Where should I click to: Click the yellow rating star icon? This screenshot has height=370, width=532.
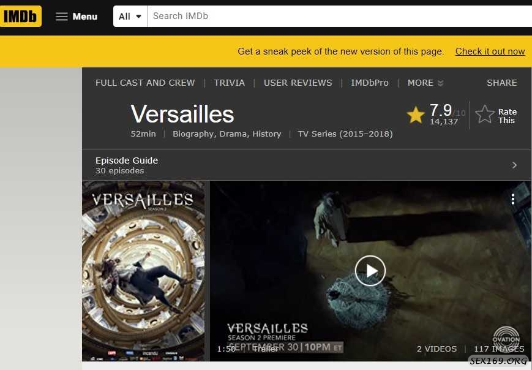(x=416, y=115)
